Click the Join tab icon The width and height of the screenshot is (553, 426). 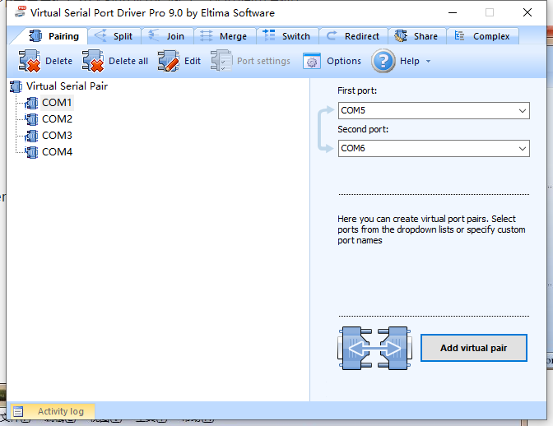(153, 35)
